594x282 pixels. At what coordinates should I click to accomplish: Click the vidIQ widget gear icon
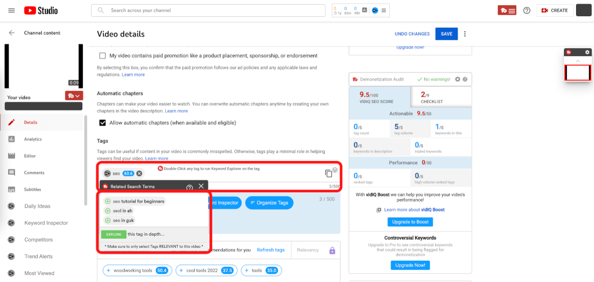pyautogui.click(x=587, y=52)
